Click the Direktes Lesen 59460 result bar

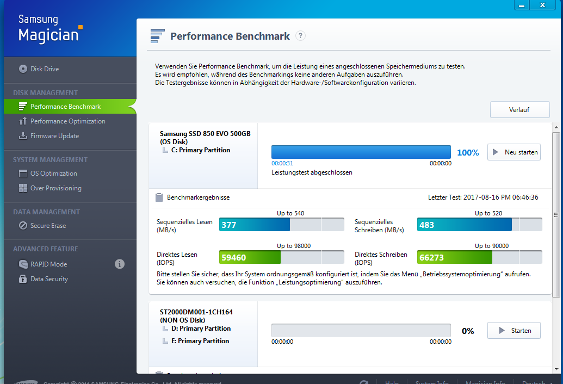click(282, 257)
